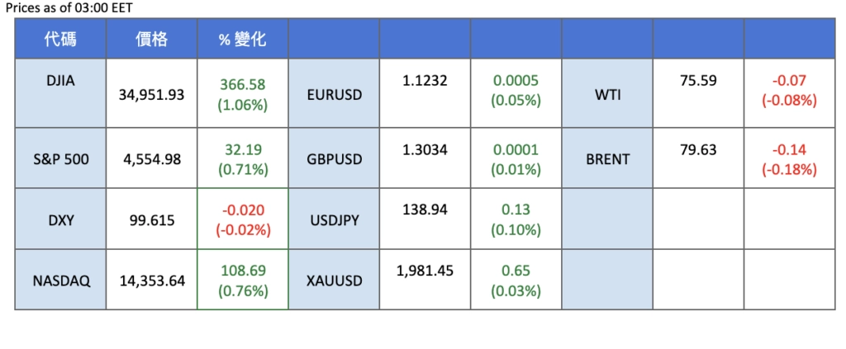Click the 'Prices as of 03:00 EET' text
This screenshot has width=846, height=349.
point(69,7)
